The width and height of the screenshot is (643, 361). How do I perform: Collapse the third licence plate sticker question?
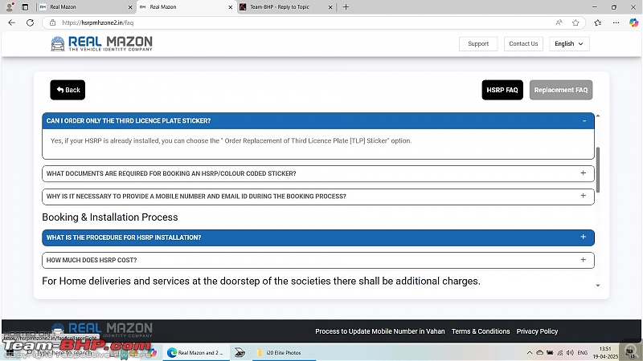click(317, 121)
